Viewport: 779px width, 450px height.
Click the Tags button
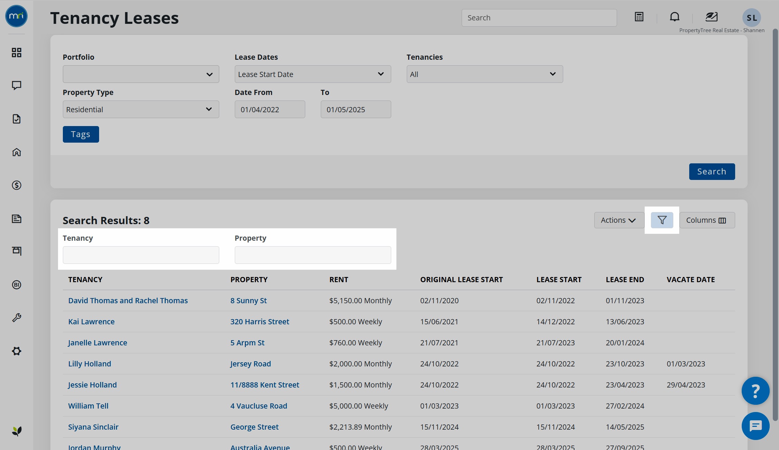pos(81,134)
